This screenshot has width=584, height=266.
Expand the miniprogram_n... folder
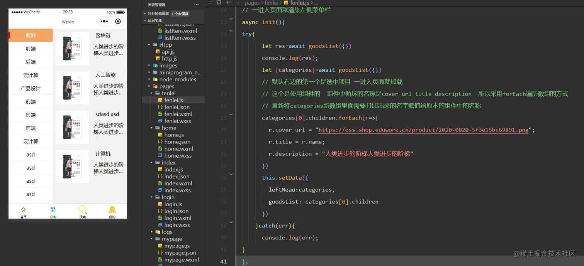pyautogui.click(x=149, y=72)
